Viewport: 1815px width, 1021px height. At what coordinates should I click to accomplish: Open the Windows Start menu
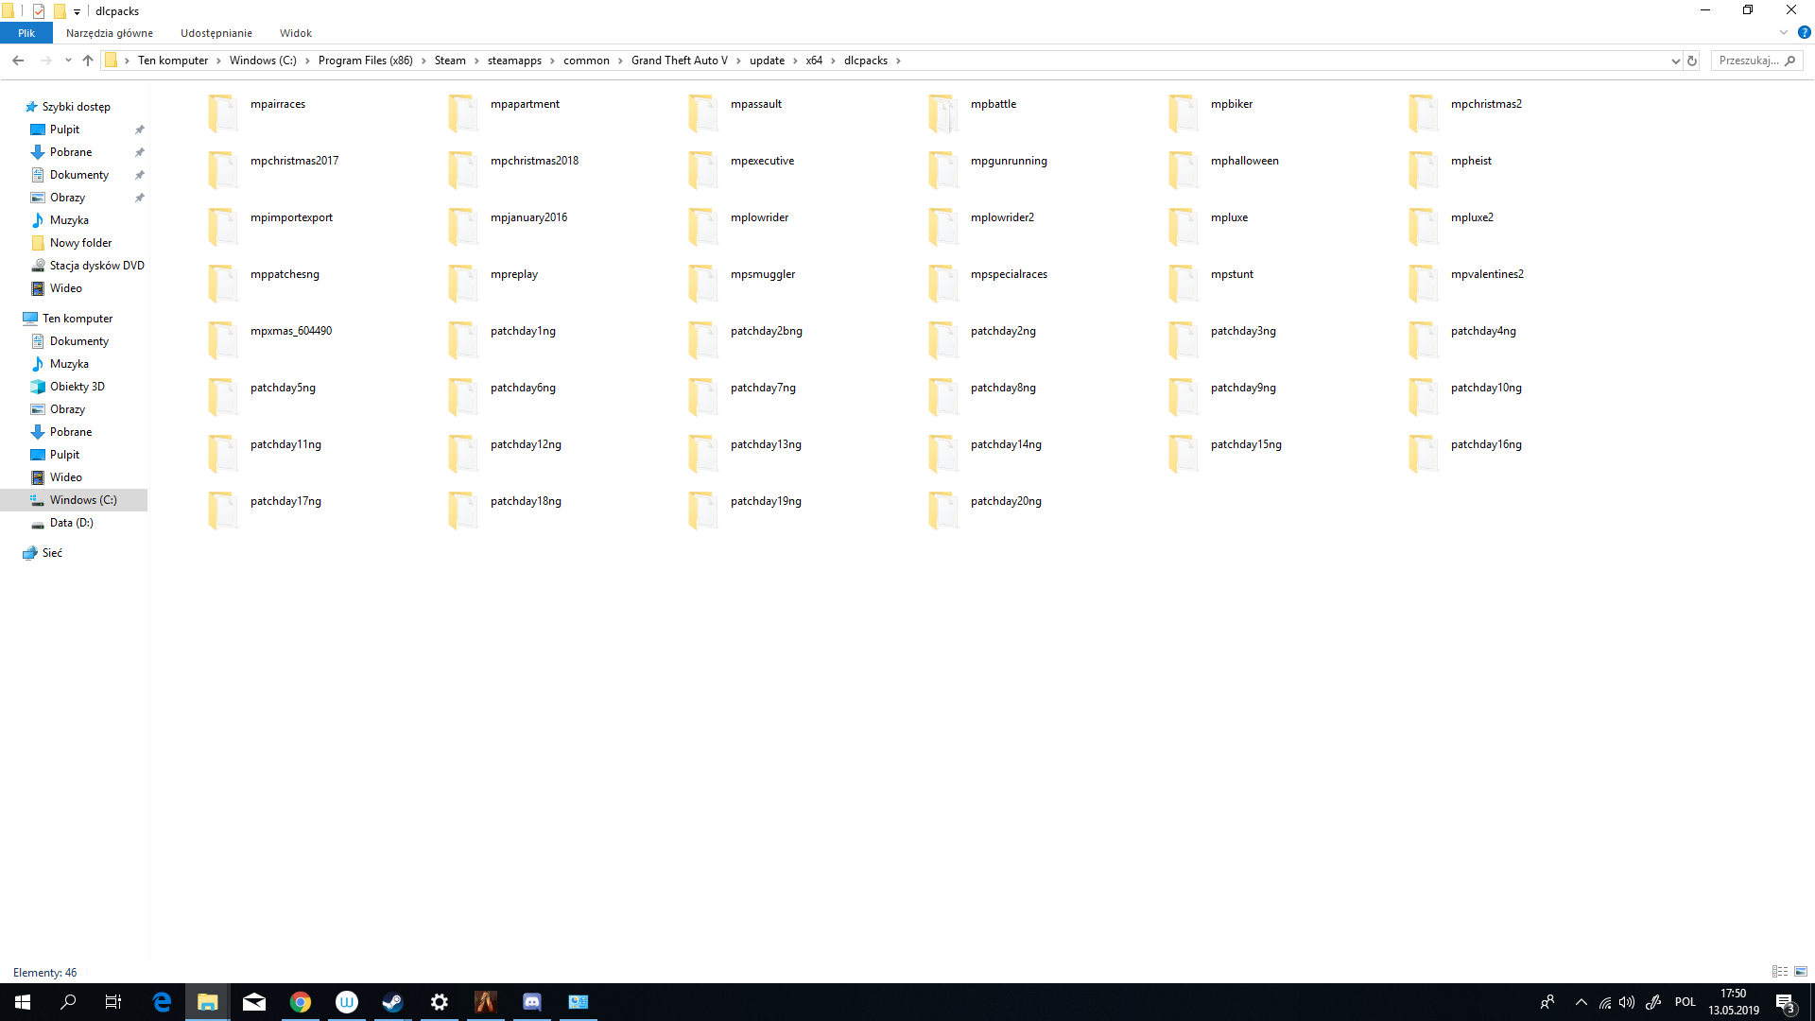(23, 1002)
